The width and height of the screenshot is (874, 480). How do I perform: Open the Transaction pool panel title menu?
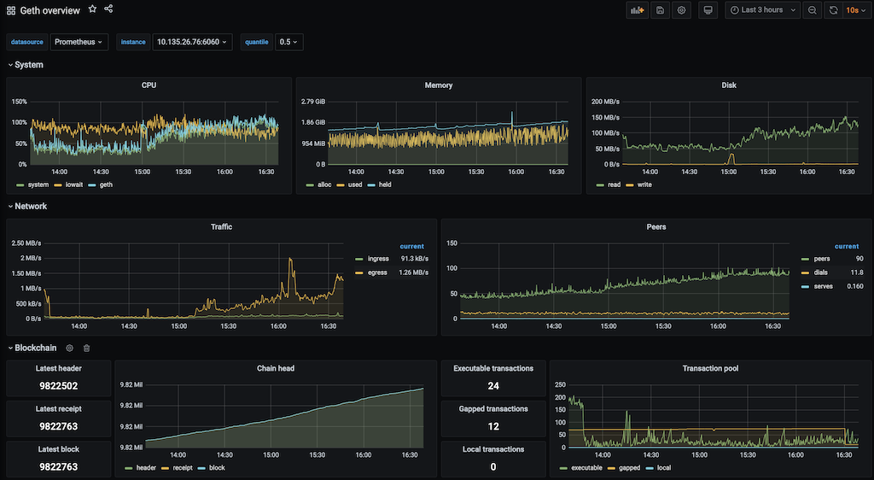point(710,368)
